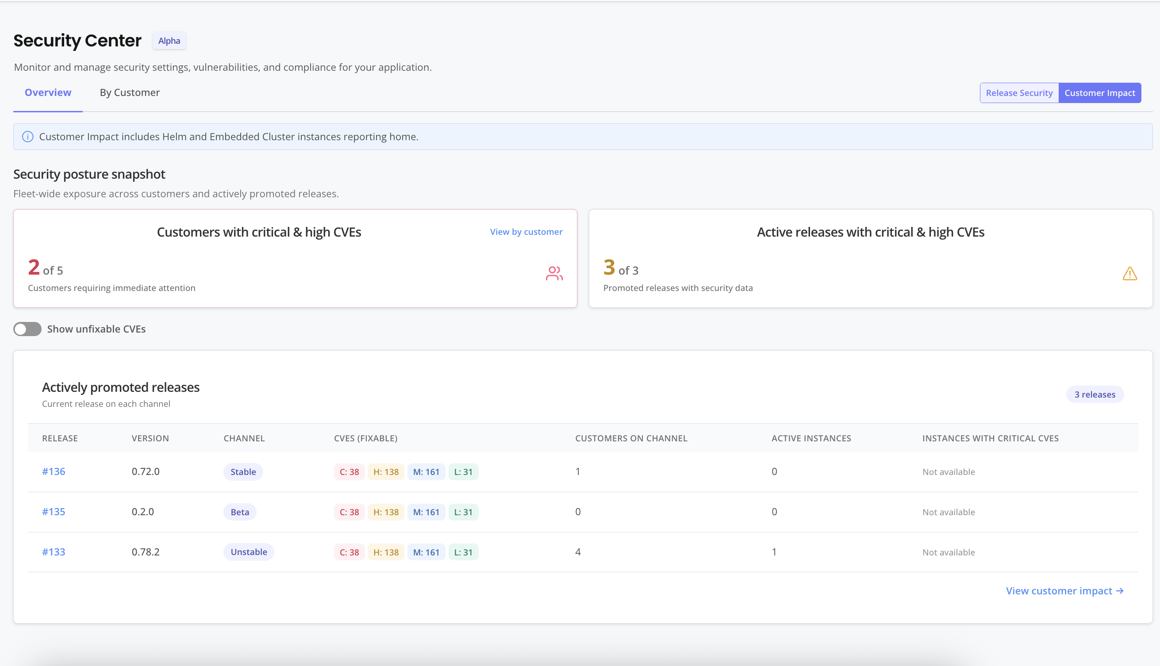Click Not available in the #135 row

point(949,512)
